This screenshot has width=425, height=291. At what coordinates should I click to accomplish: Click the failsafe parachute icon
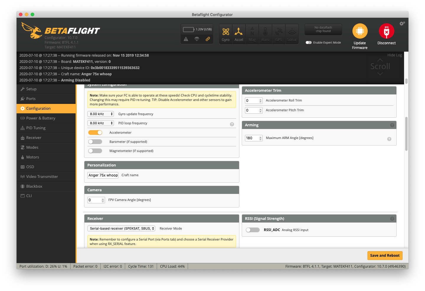[197, 39]
